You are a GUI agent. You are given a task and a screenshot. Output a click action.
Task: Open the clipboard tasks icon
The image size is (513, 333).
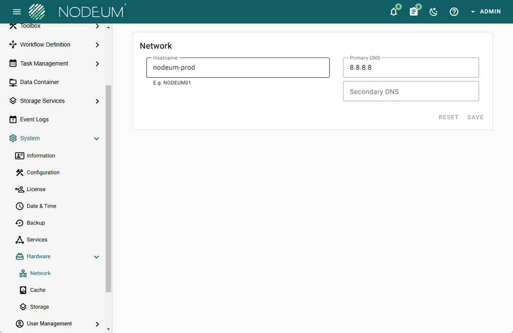point(414,12)
